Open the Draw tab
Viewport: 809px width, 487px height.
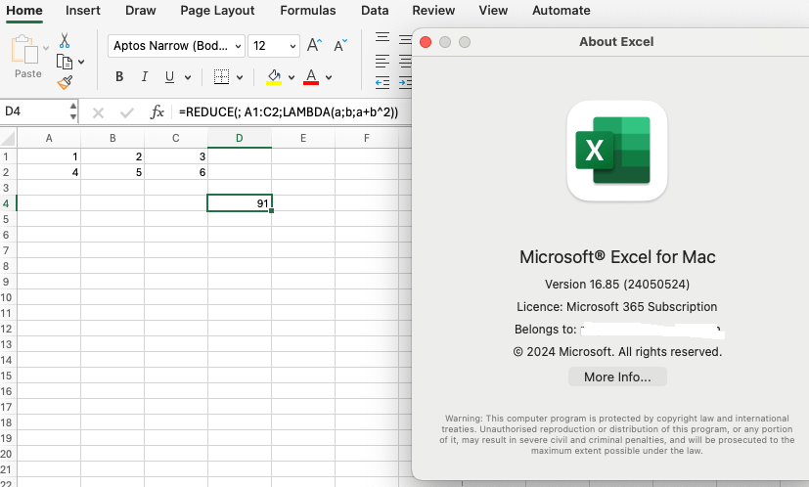(140, 11)
